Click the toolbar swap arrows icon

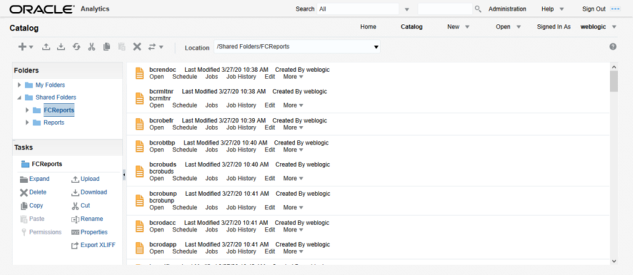pos(152,47)
